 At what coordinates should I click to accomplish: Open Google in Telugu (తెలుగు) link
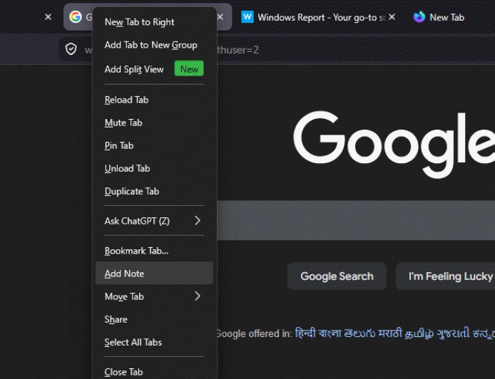[359, 333]
